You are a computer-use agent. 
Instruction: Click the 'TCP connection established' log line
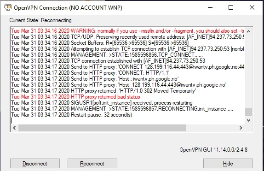pyautogui.click(x=108, y=61)
